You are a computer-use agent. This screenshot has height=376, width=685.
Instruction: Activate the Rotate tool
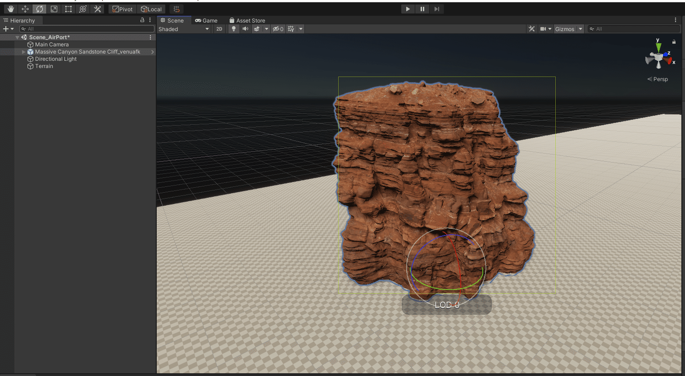(40, 9)
